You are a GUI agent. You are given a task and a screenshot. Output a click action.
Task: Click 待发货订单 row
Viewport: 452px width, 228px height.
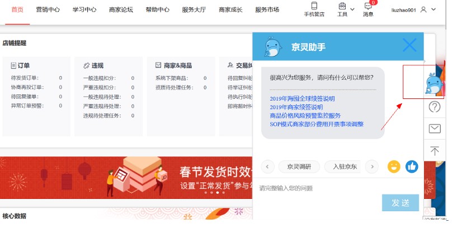(36, 78)
